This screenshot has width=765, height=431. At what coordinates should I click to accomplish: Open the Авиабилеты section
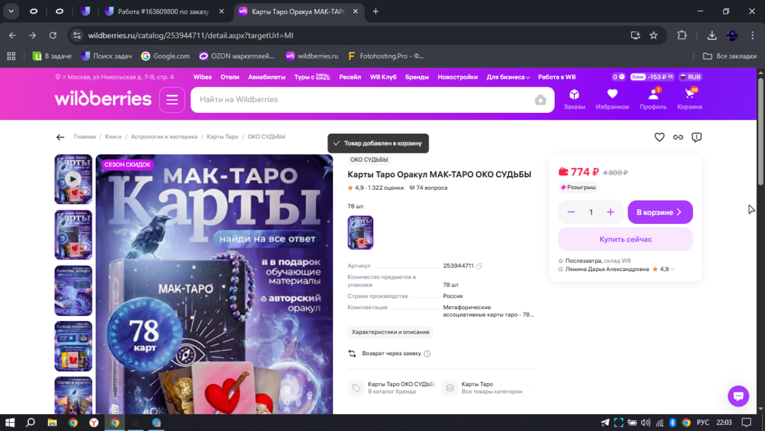(x=267, y=77)
